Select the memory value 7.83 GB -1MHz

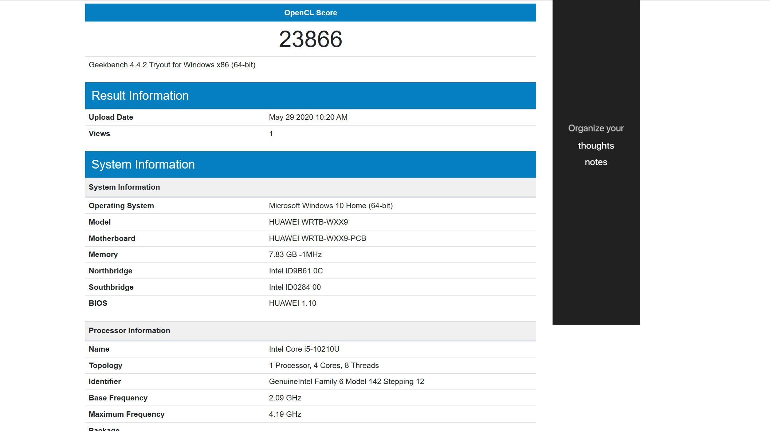pos(295,254)
